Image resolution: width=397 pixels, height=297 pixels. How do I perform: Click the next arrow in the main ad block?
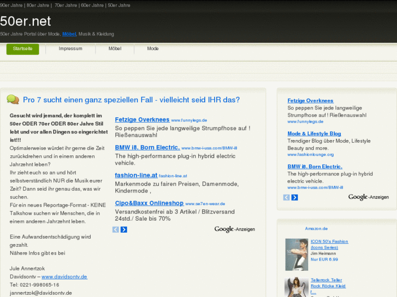coord(123,229)
